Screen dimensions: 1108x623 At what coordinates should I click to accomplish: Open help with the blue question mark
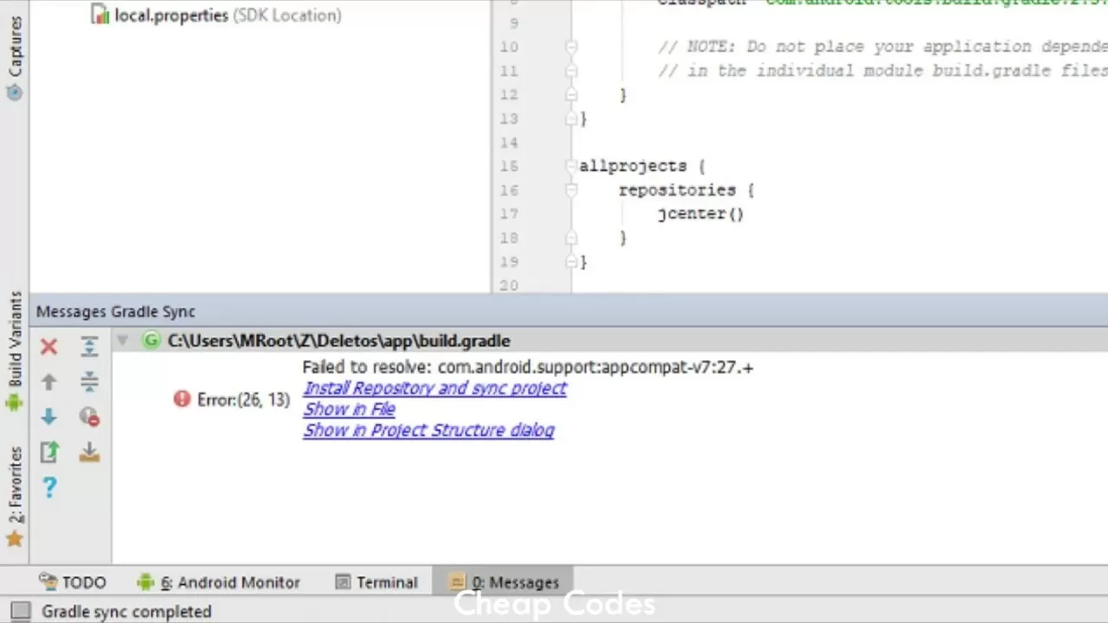click(48, 488)
